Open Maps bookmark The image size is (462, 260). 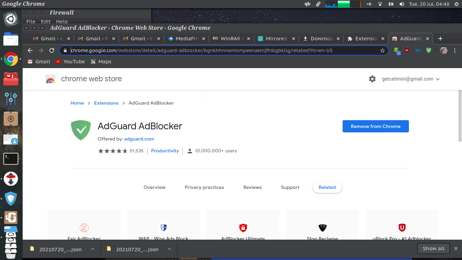[x=101, y=62]
